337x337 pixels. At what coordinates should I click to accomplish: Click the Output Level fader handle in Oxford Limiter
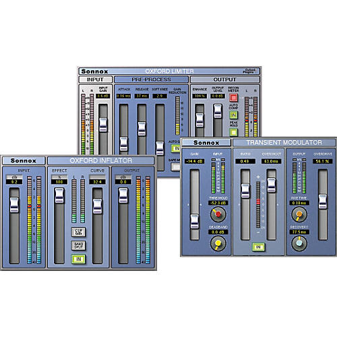point(218,111)
